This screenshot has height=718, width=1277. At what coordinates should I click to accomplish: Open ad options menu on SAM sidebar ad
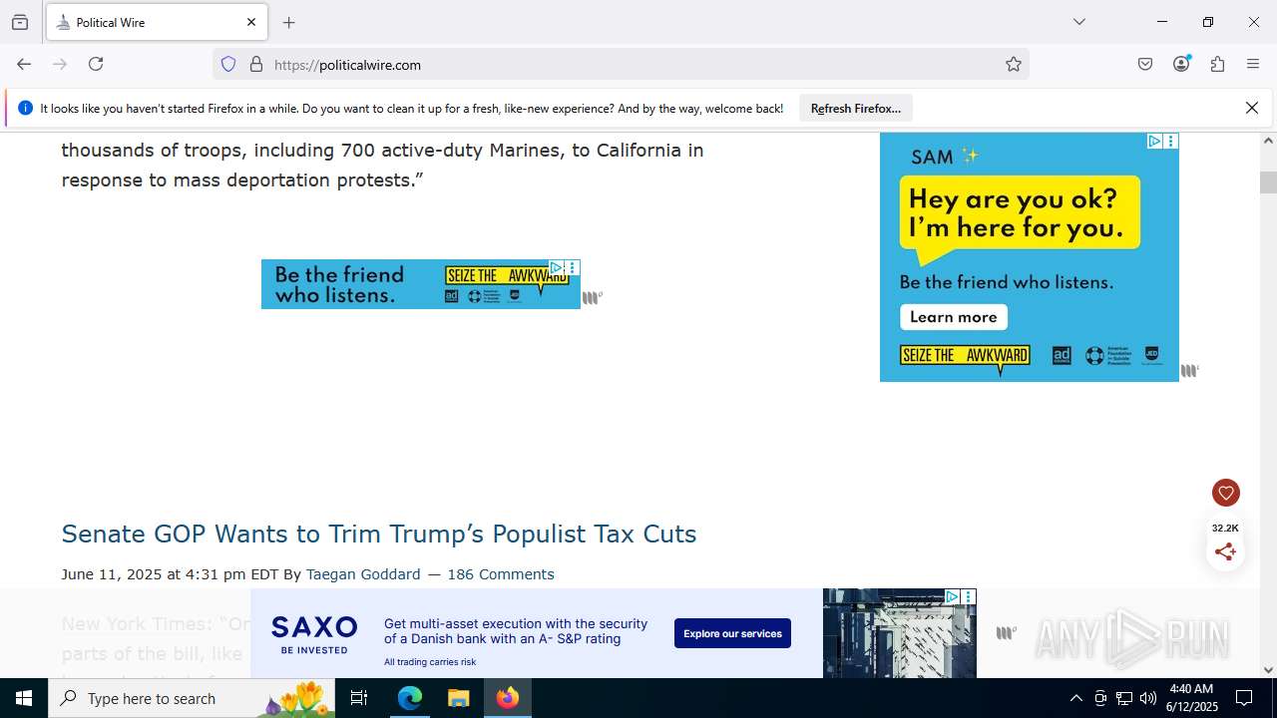click(x=1171, y=142)
